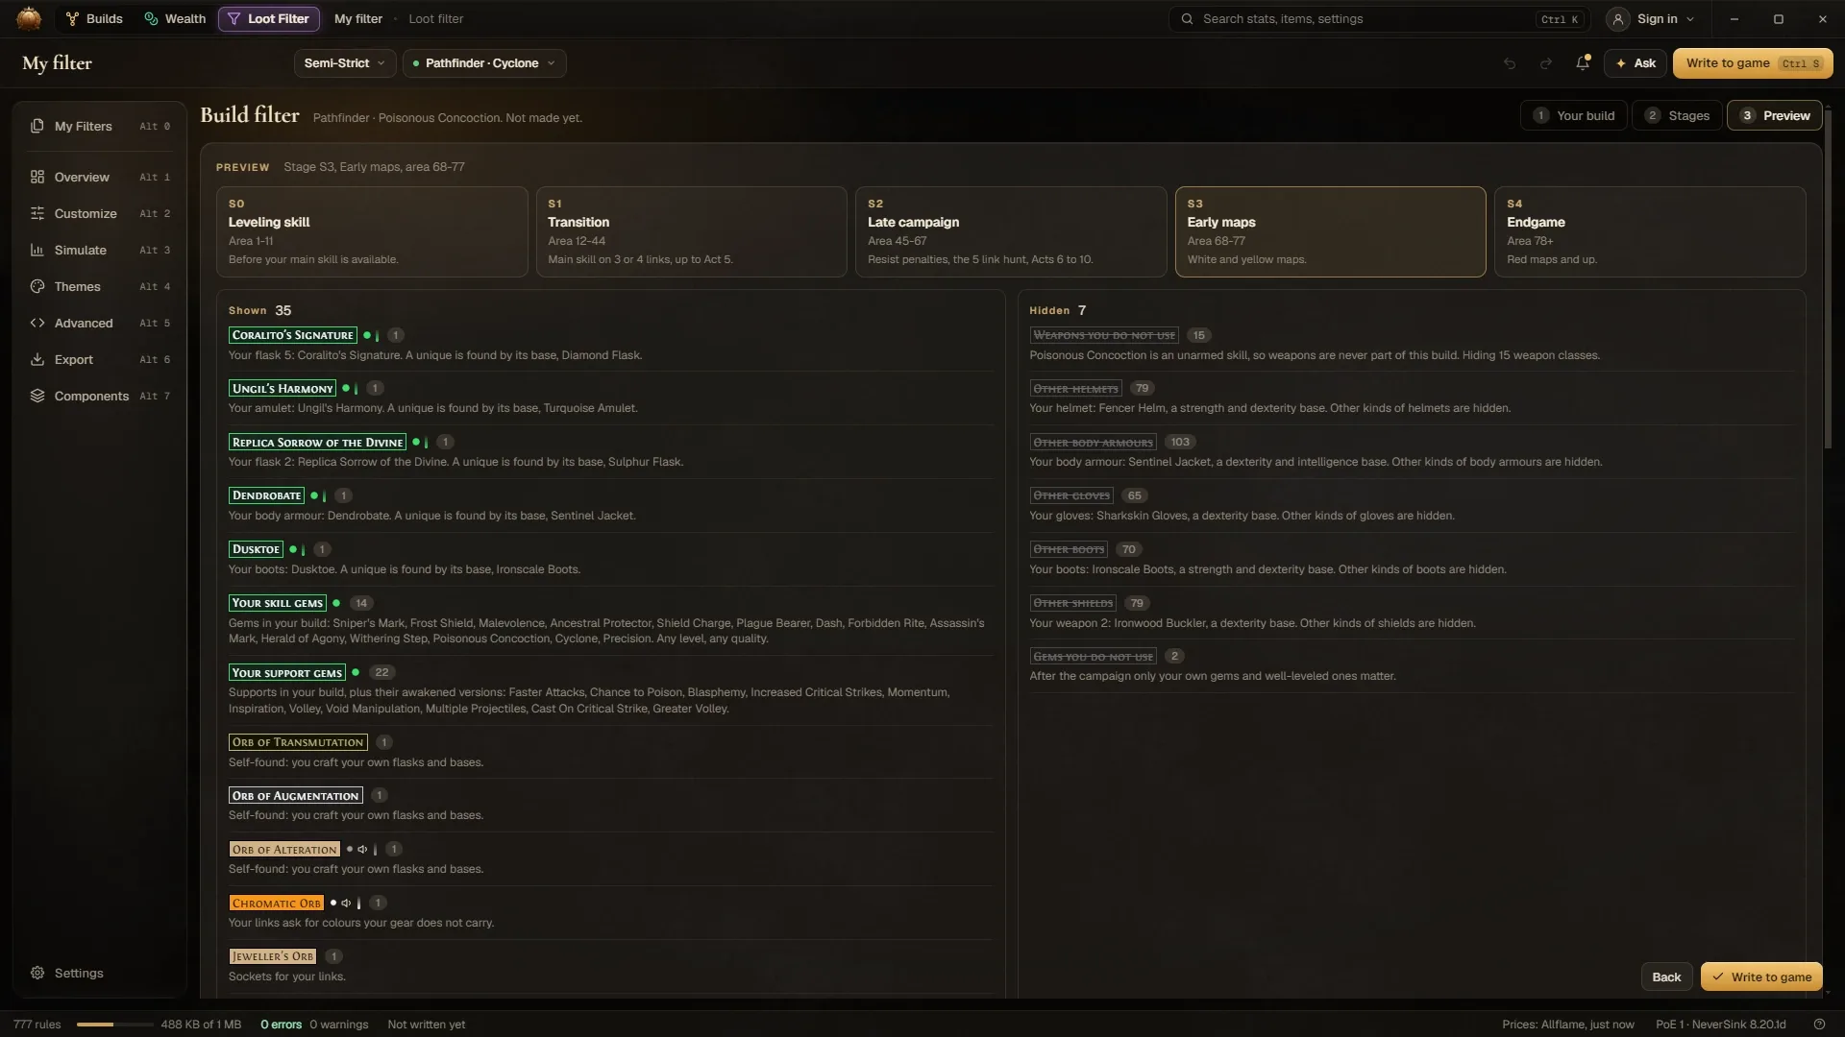
Task: Click the help icon in status bar
Action: pyautogui.click(x=1819, y=1025)
